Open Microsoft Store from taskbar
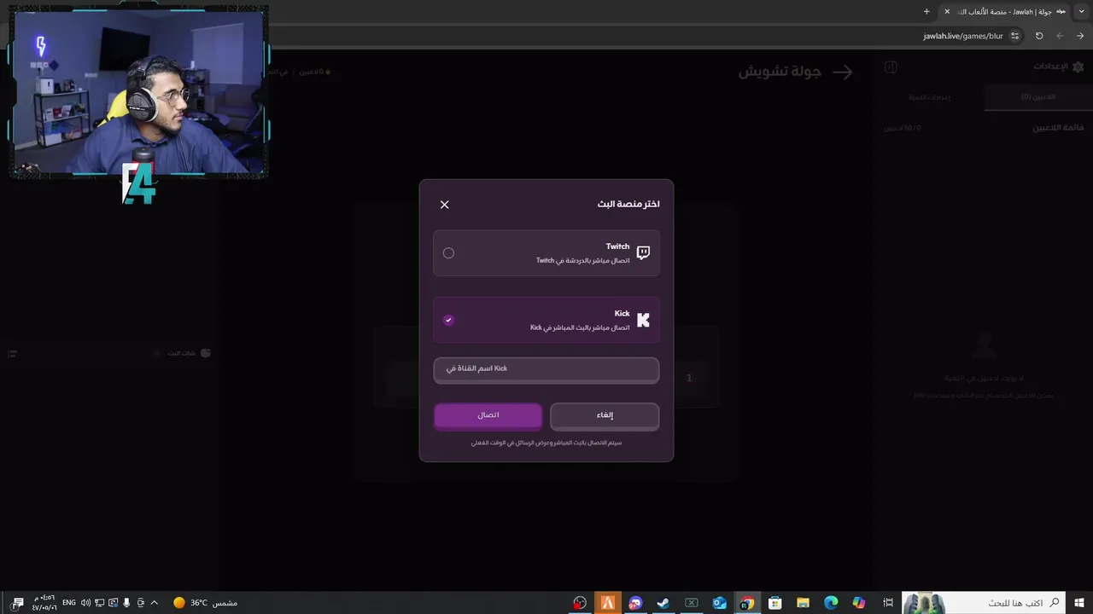Screen dimensions: 1093x614 click(x=775, y=603)
